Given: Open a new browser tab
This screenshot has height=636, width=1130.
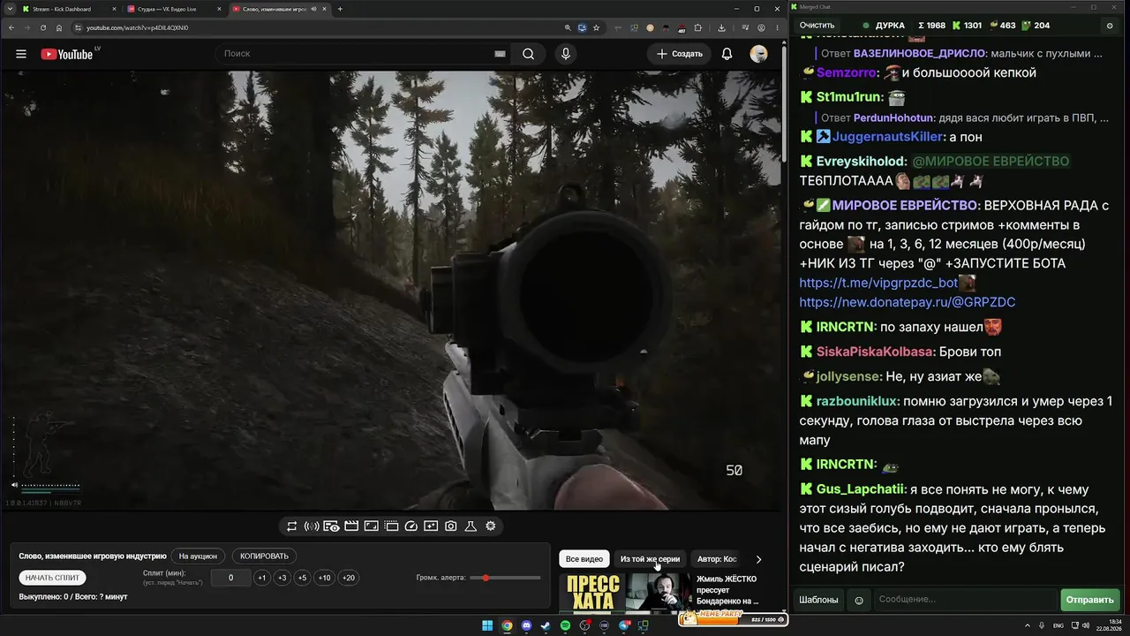Looking at the screenshot, I should [x=340, y=9].
